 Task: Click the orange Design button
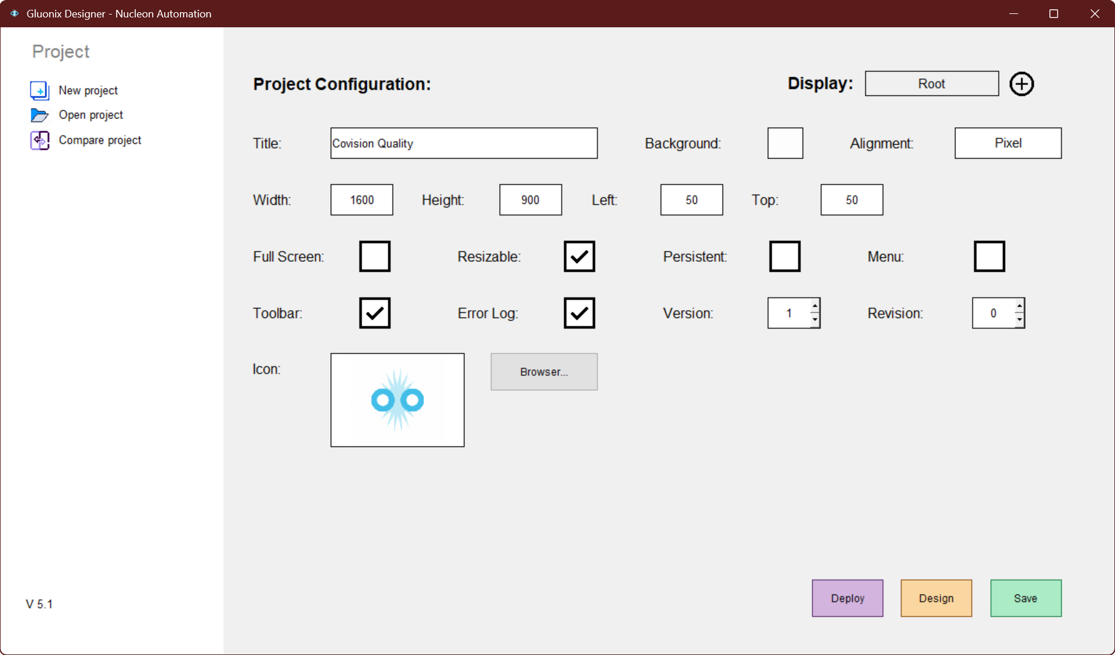coord(936,598)
